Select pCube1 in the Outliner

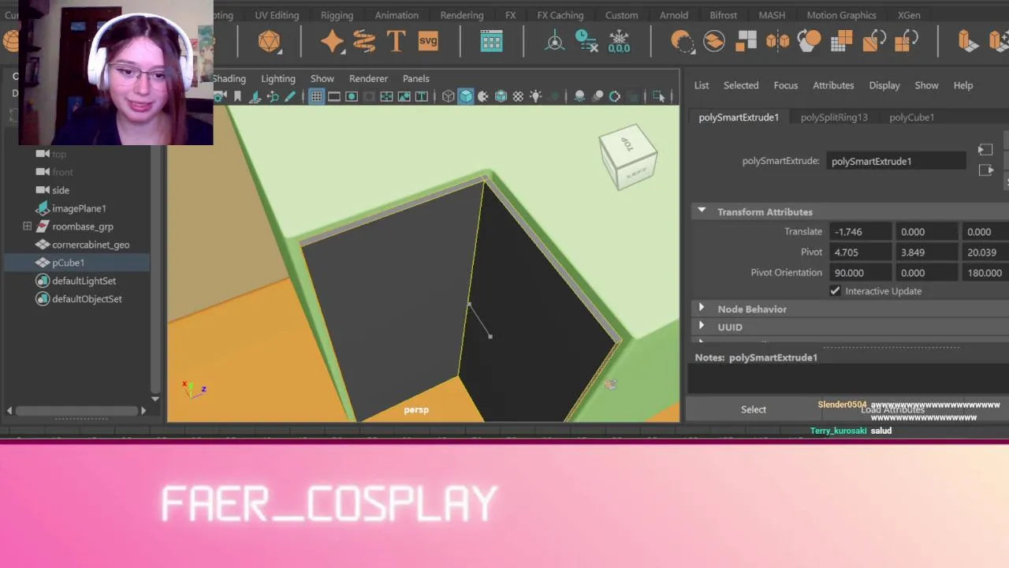[68, 263]
